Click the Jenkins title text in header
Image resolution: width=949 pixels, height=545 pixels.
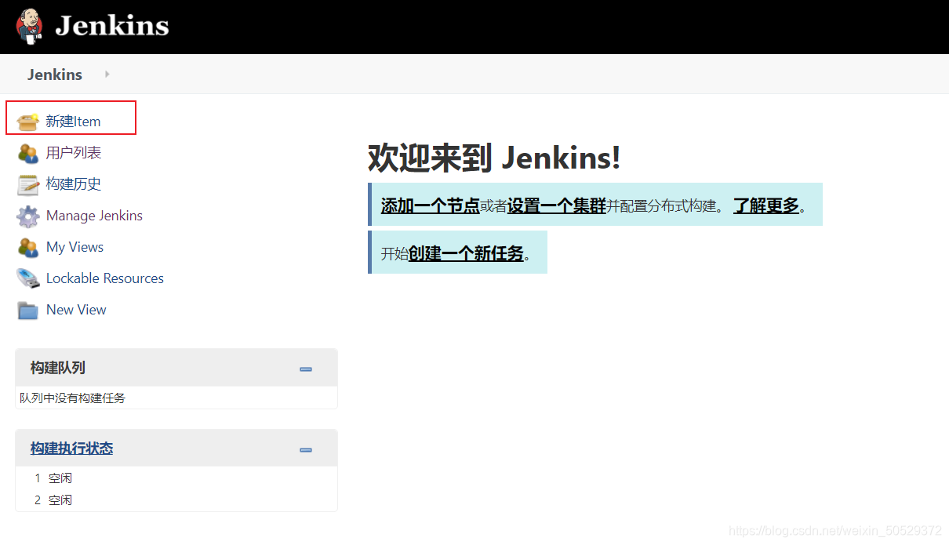pyautogui.click(x=112, y=26)
